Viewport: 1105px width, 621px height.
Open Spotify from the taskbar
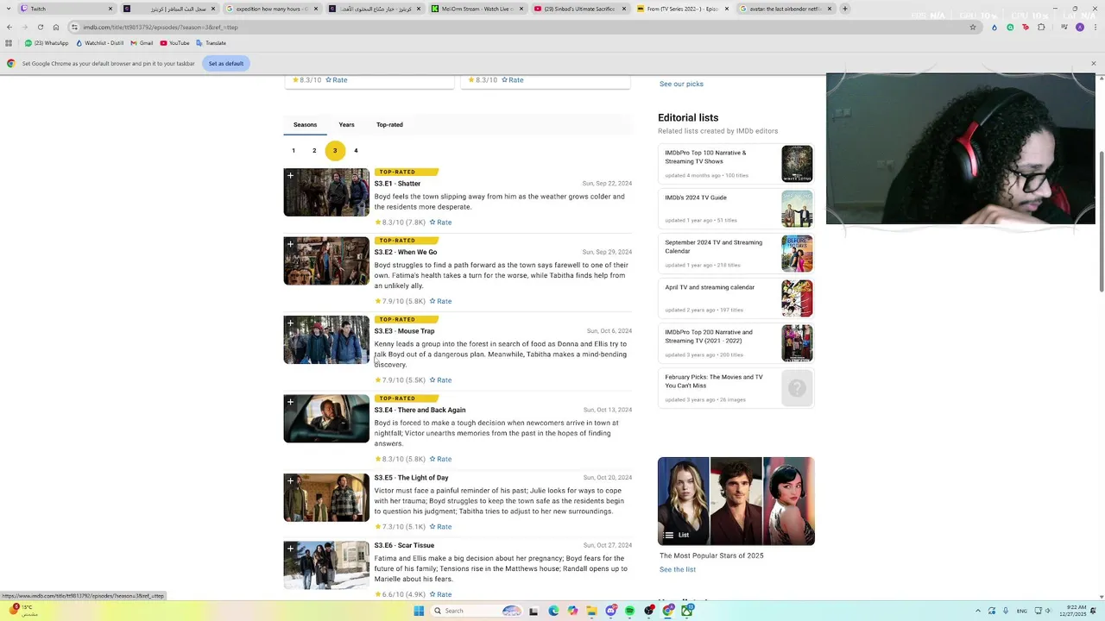(630, 611)
